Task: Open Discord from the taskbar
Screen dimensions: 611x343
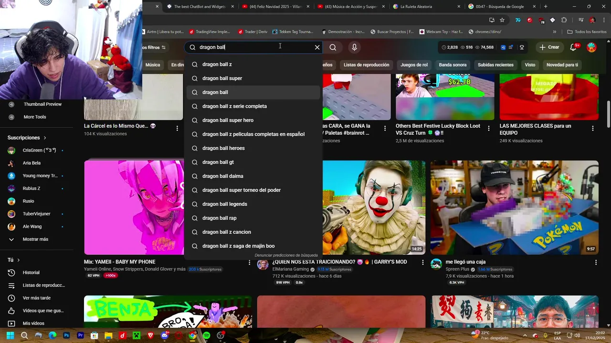Action: coord(165,335)
